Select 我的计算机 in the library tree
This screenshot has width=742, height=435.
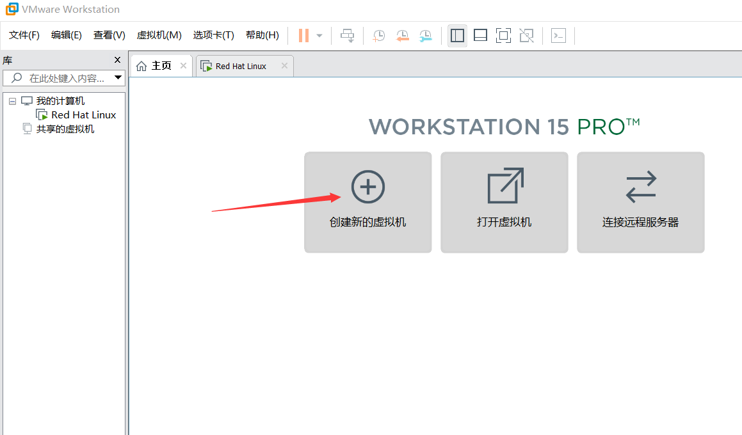61,100
